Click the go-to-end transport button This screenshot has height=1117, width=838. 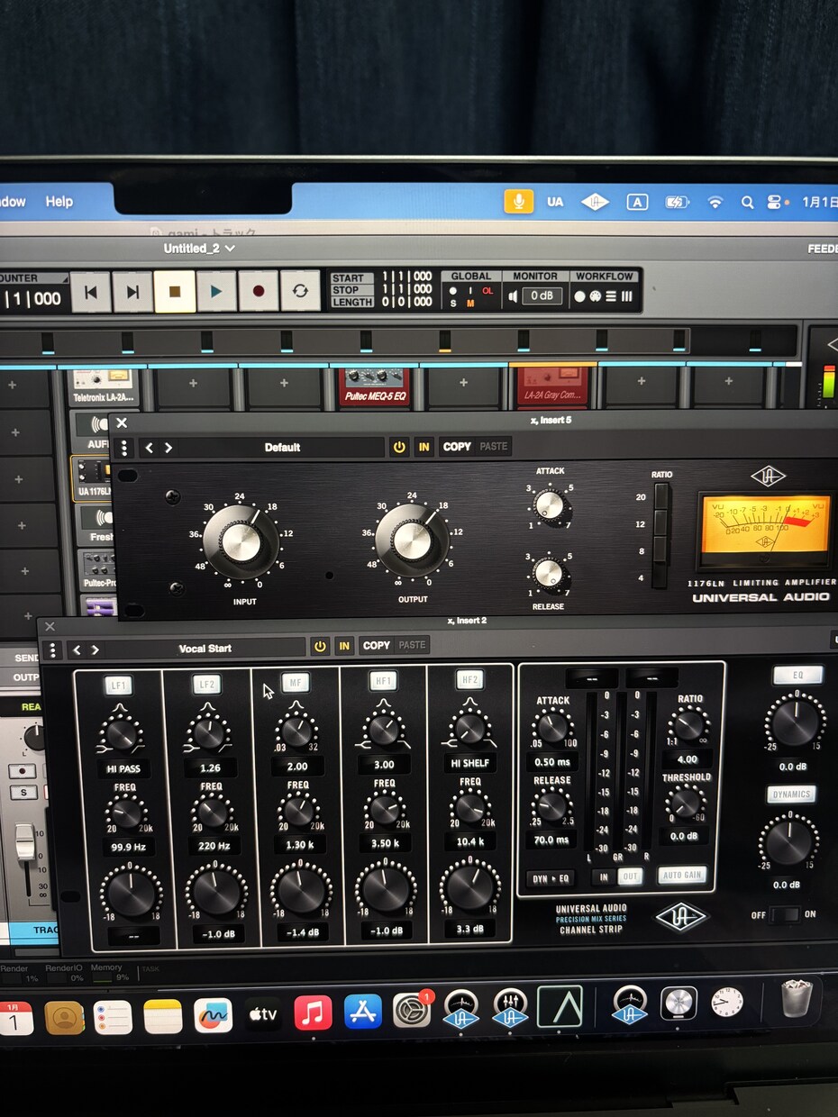coord(132,292)
